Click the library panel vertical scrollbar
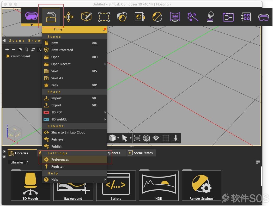Viewport: 273px width, 206px height. pos(261,176)
